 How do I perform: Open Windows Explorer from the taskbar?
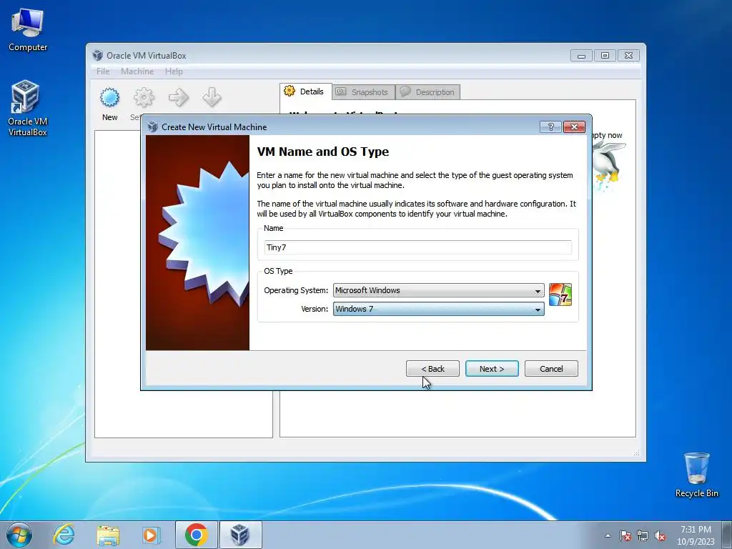[108, 535]
